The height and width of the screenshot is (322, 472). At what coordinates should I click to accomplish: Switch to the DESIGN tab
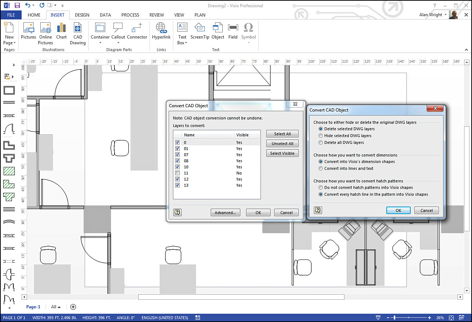click(82, 15)
